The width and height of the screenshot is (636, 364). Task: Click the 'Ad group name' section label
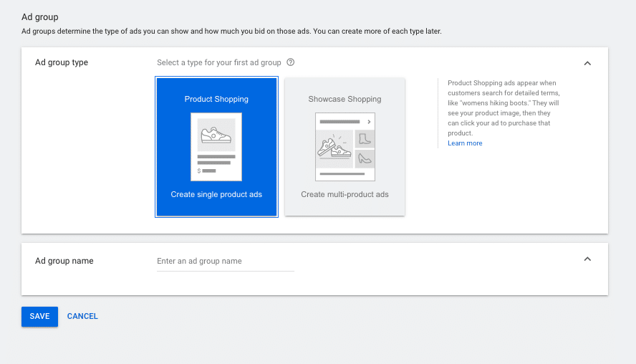pos(64,261)
